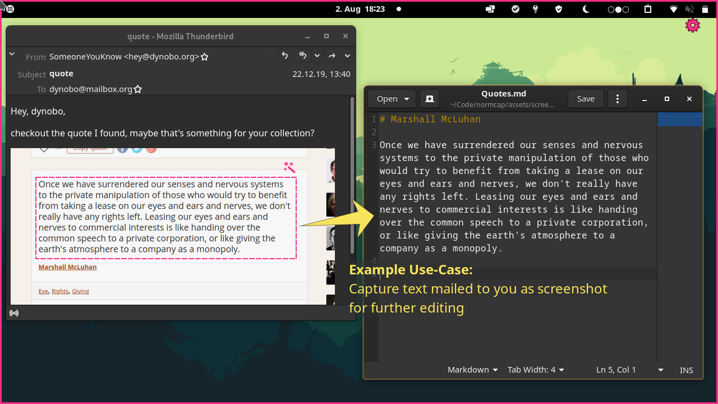Toggle the INS insert mode indicator
This screenshot has width=718, height=404.
tap(687, 370)
